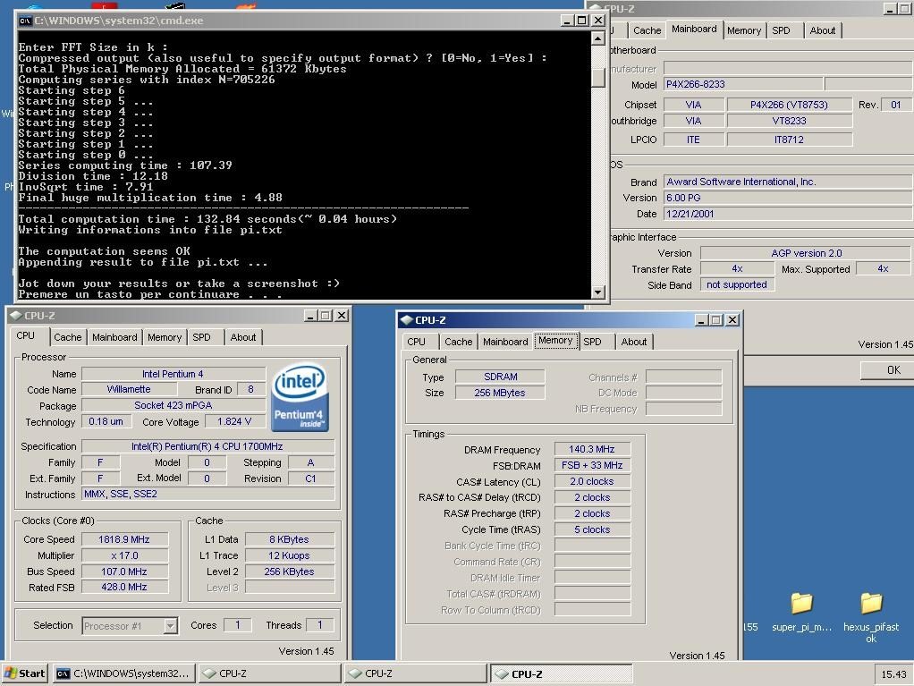914x686 pixels.
Task: Select Mainboard tab in top-right CPU-Z window
Action: pyautogui.click(x=694, y=30)
